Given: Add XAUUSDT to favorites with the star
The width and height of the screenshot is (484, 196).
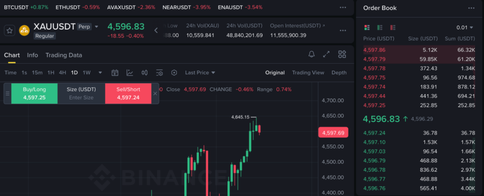Looking at the screenshot, I should click(9, 31).
